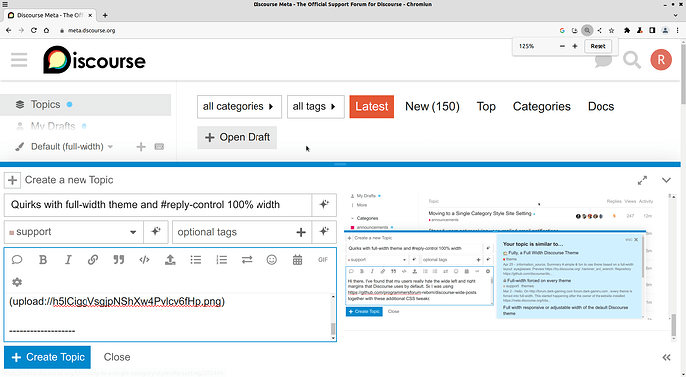Screen dimensions: 686x377
Task: Click the Open Draft button
Action: pos(238,137)
